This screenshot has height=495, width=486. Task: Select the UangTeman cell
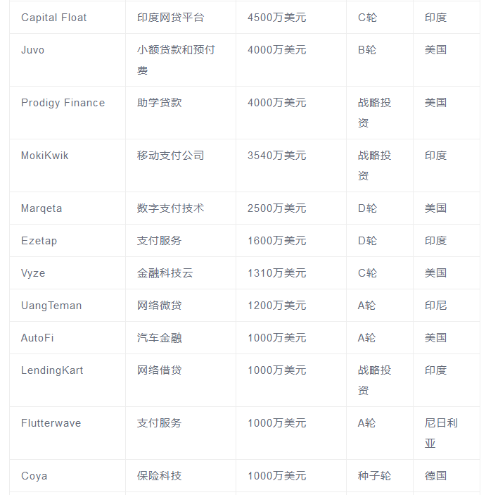(x=51, y=306)
